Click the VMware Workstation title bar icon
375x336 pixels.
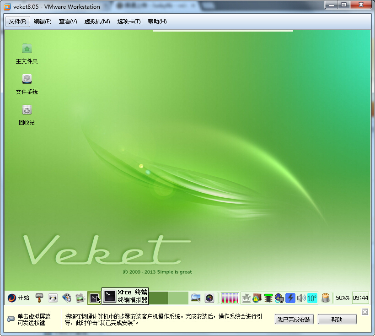(x=7, y=7)
